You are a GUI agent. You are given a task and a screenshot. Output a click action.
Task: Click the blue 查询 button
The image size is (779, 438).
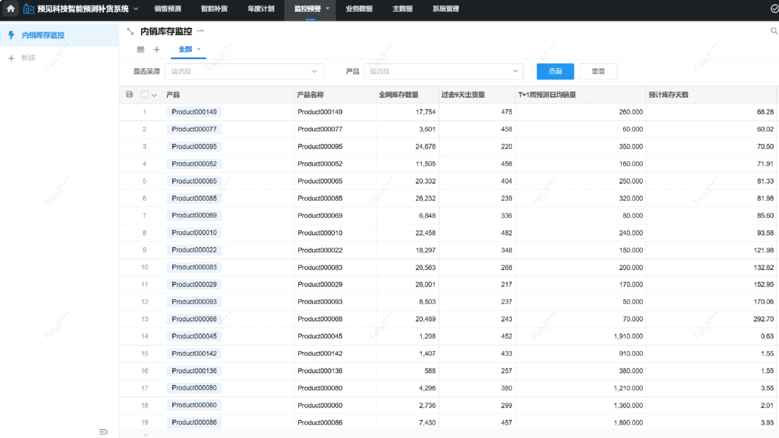[x=555, y=72]
